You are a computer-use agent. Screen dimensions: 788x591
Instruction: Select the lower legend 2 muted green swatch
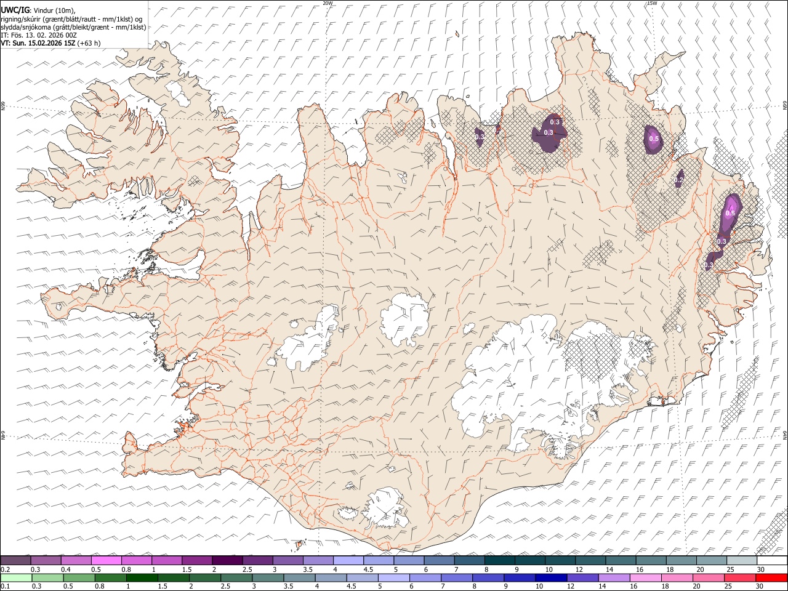(205, 577)
